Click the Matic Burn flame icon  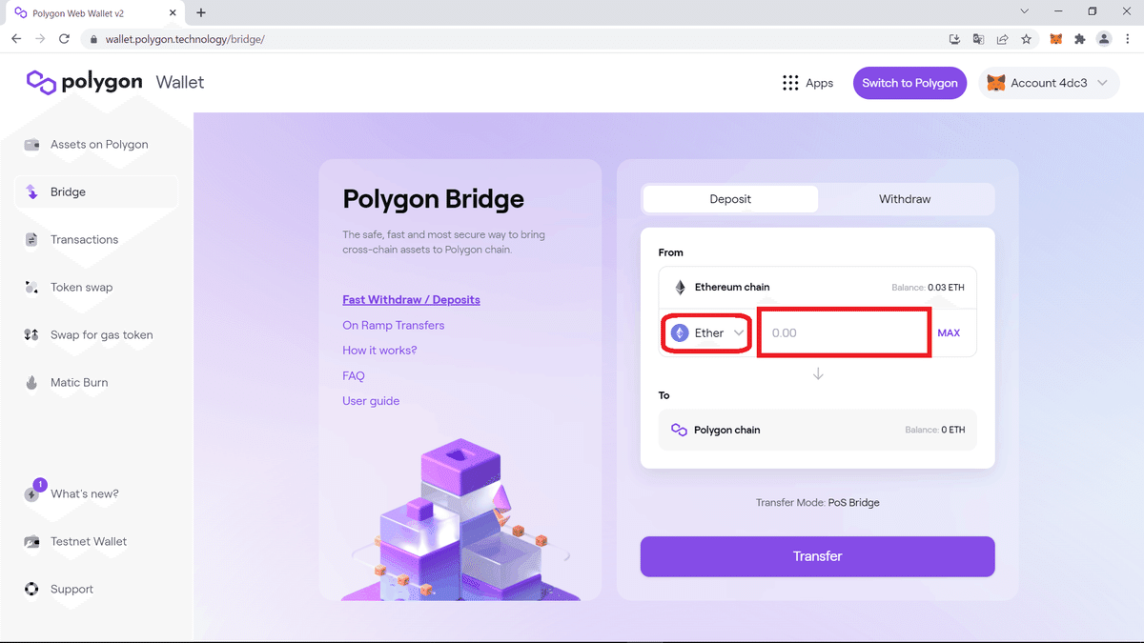pos(31,383)
